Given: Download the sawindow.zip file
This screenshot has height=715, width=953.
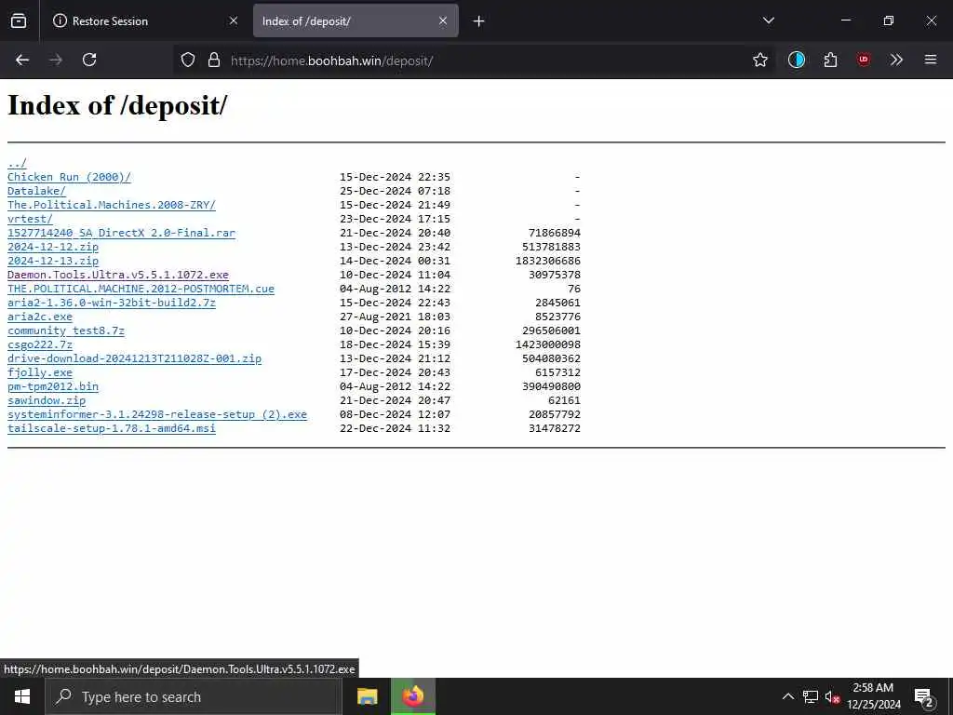Looking at the screenshot, I should point(47,400).
